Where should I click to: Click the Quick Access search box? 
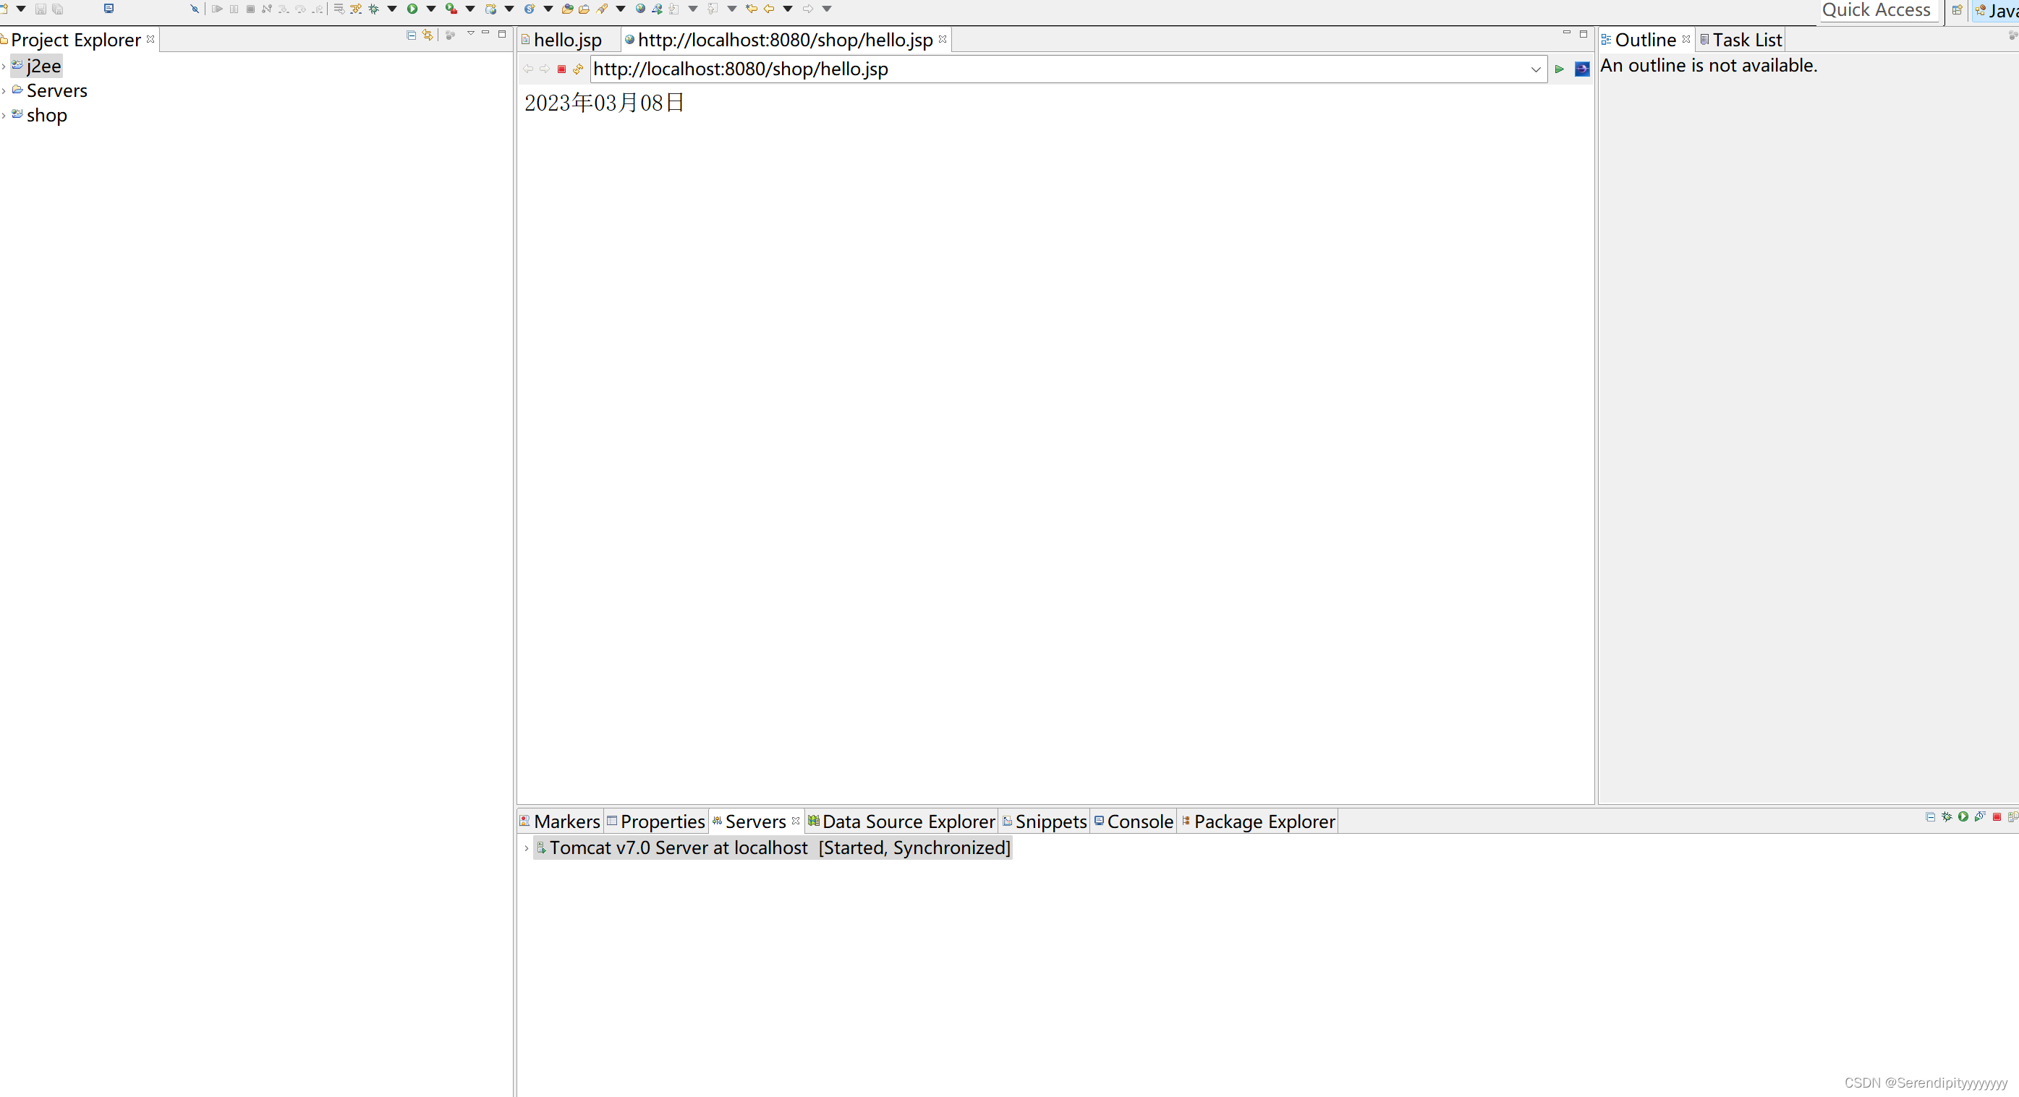pyautogui.click(x=1876, y=10)
